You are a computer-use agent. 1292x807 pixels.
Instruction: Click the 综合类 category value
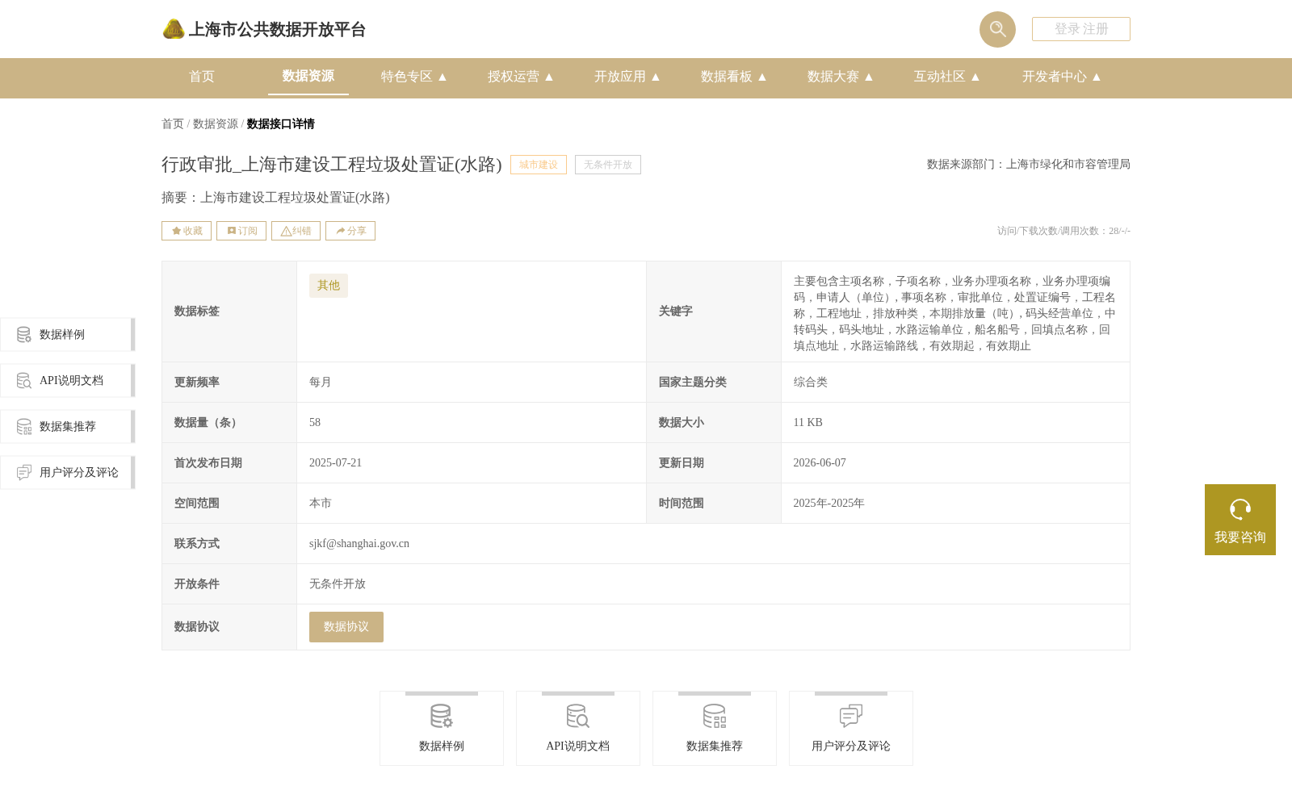(811, 383)
